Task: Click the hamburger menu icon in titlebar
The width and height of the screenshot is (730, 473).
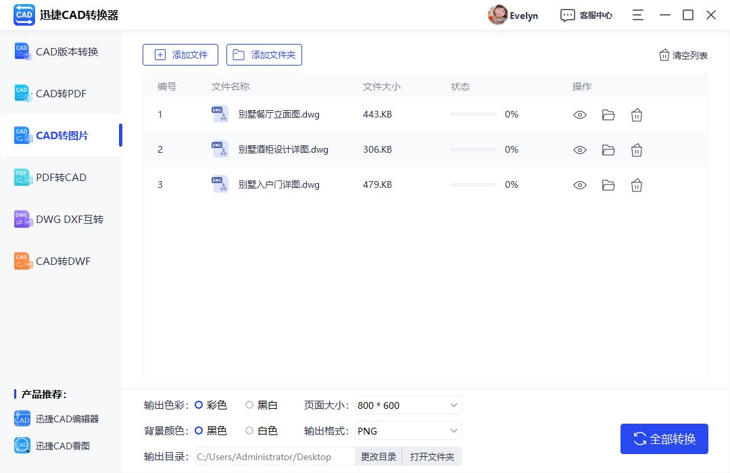Action: point(637,15)
